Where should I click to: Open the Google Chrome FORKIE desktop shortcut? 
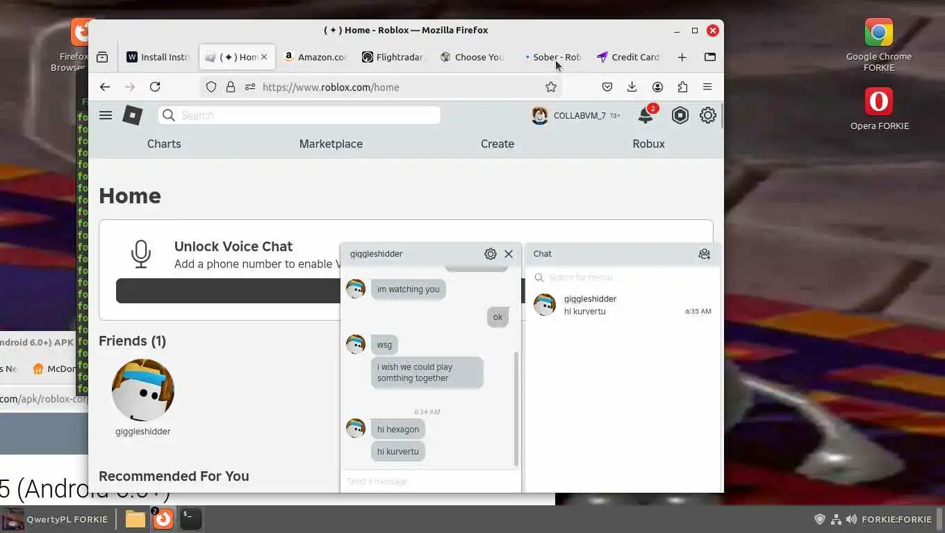pyautogui.click(x=878, y=44)
